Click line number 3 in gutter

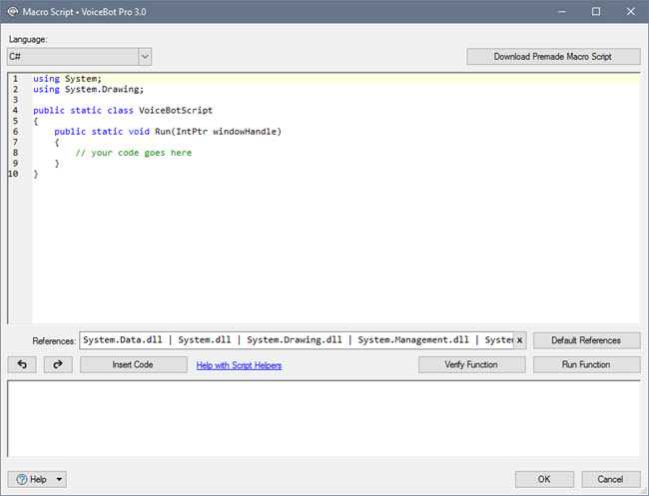point(15,100)
